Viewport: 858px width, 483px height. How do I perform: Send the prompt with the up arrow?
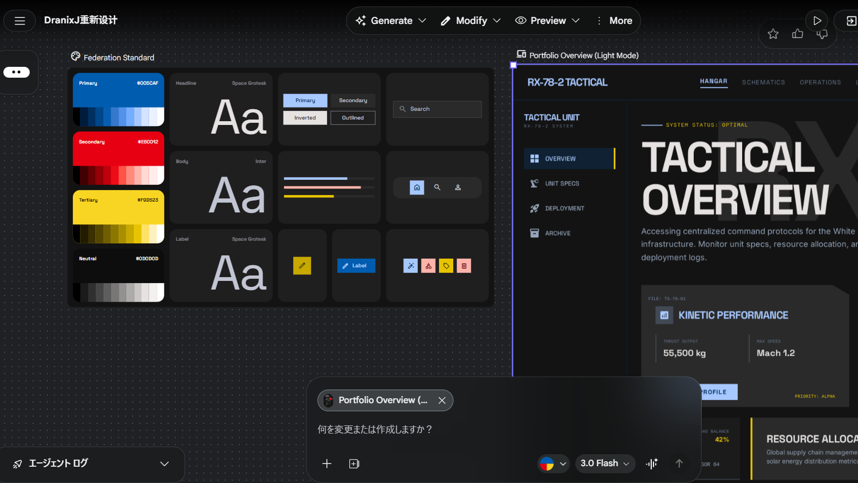tap(679, 463)
